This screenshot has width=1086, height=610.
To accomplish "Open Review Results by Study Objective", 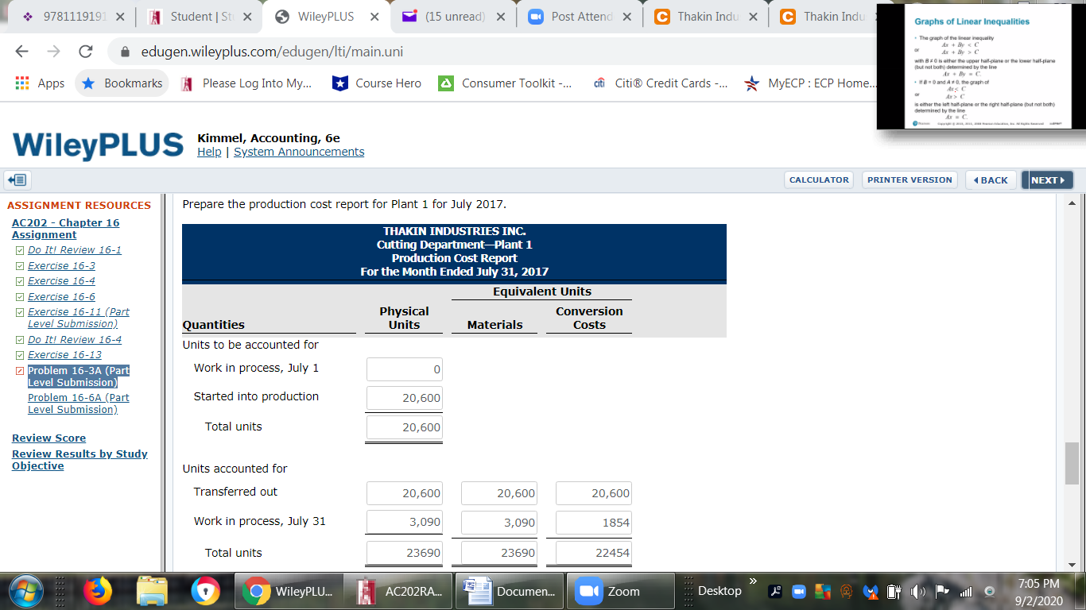I will pos(80,460).
